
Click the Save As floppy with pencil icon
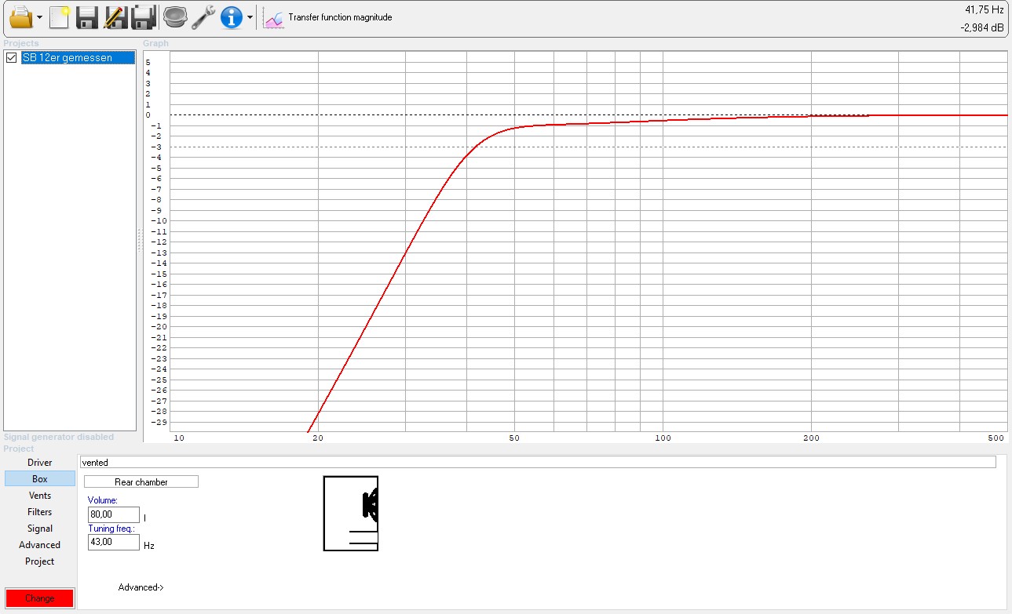click(x=115, y=16)
